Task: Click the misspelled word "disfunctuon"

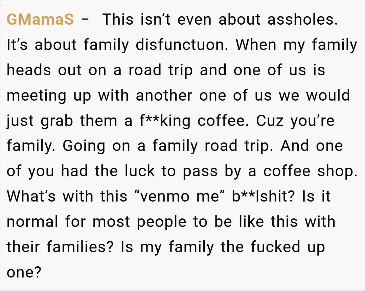Action: pos(181,45)
